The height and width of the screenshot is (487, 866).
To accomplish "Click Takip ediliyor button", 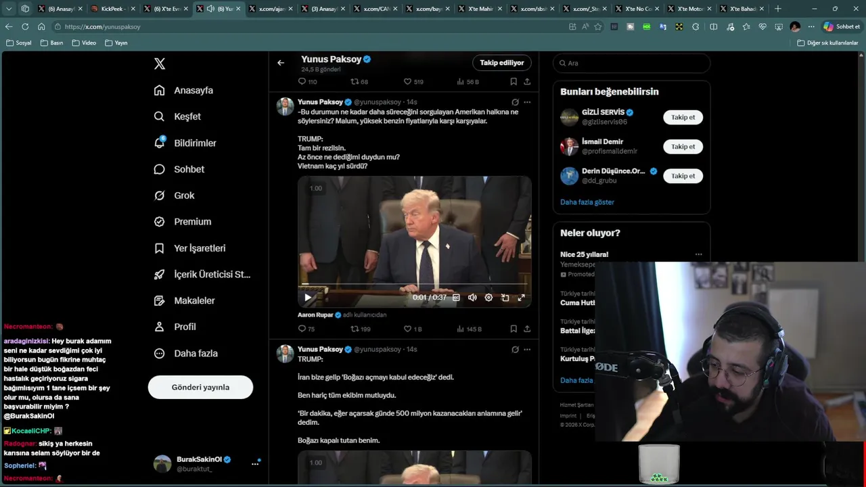I will point(502,63).
